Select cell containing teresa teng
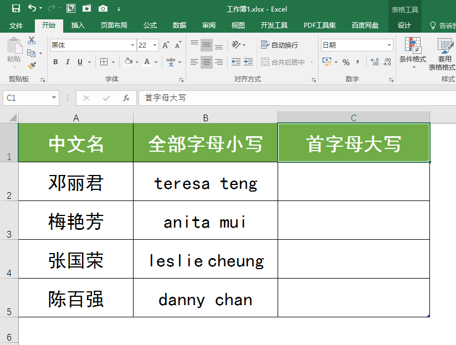Image resolution: width=456 pixels, height=345 pixels. 206,182
